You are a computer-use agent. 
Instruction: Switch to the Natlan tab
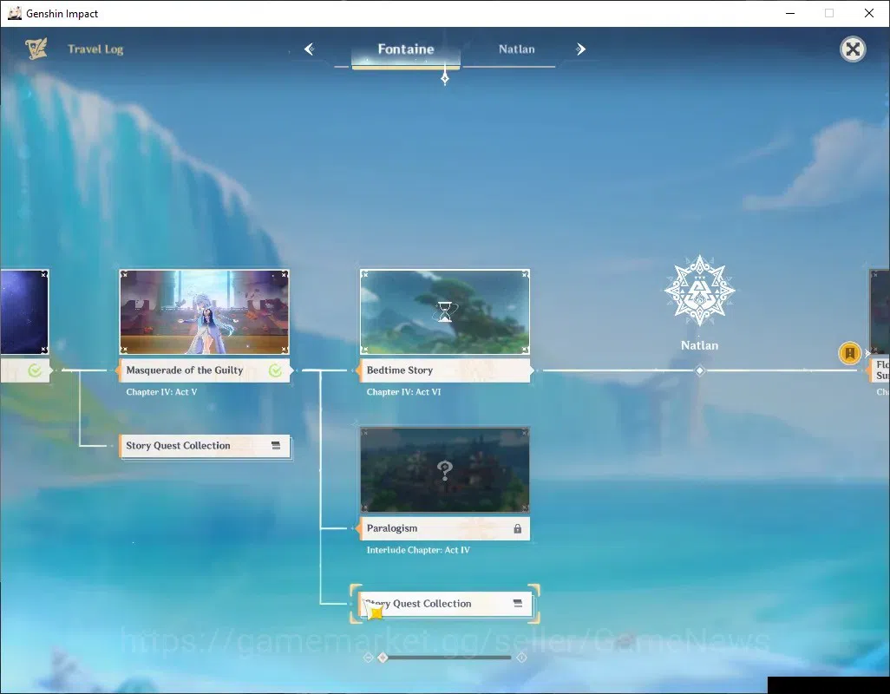516,49
